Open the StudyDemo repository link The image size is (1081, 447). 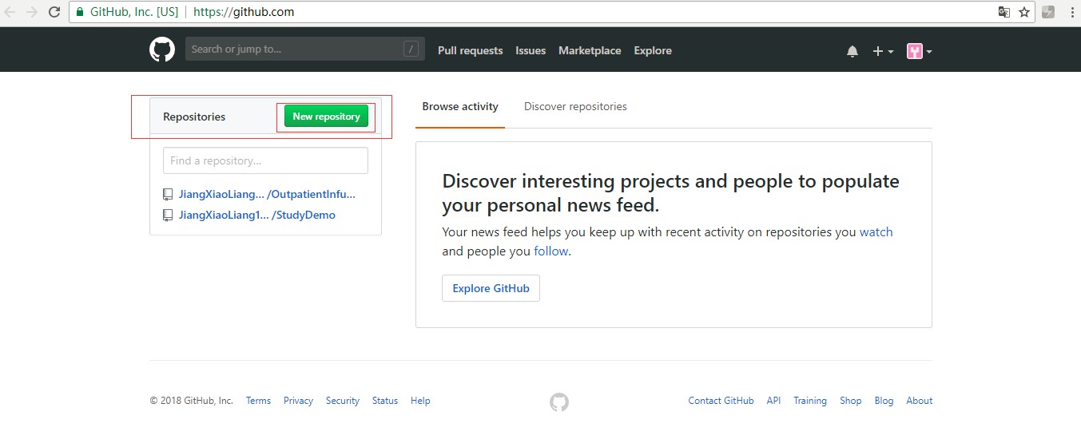[x=256, y=215]
